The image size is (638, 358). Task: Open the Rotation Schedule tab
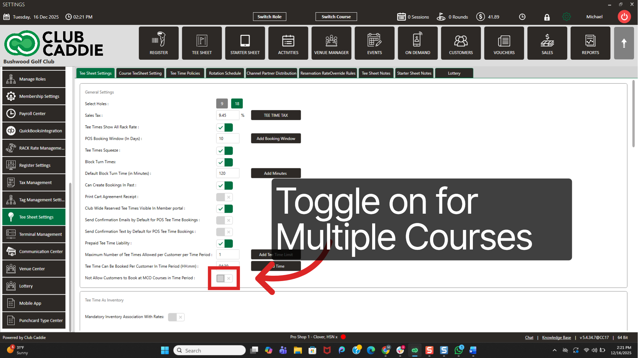(x=225, y=73)
